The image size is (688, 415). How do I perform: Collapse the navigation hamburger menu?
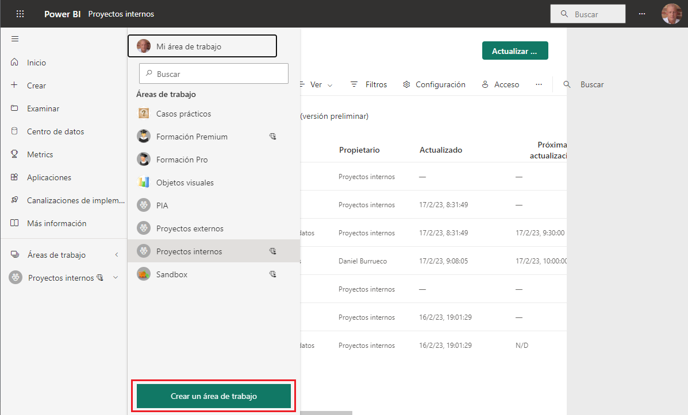pos(15,39)
